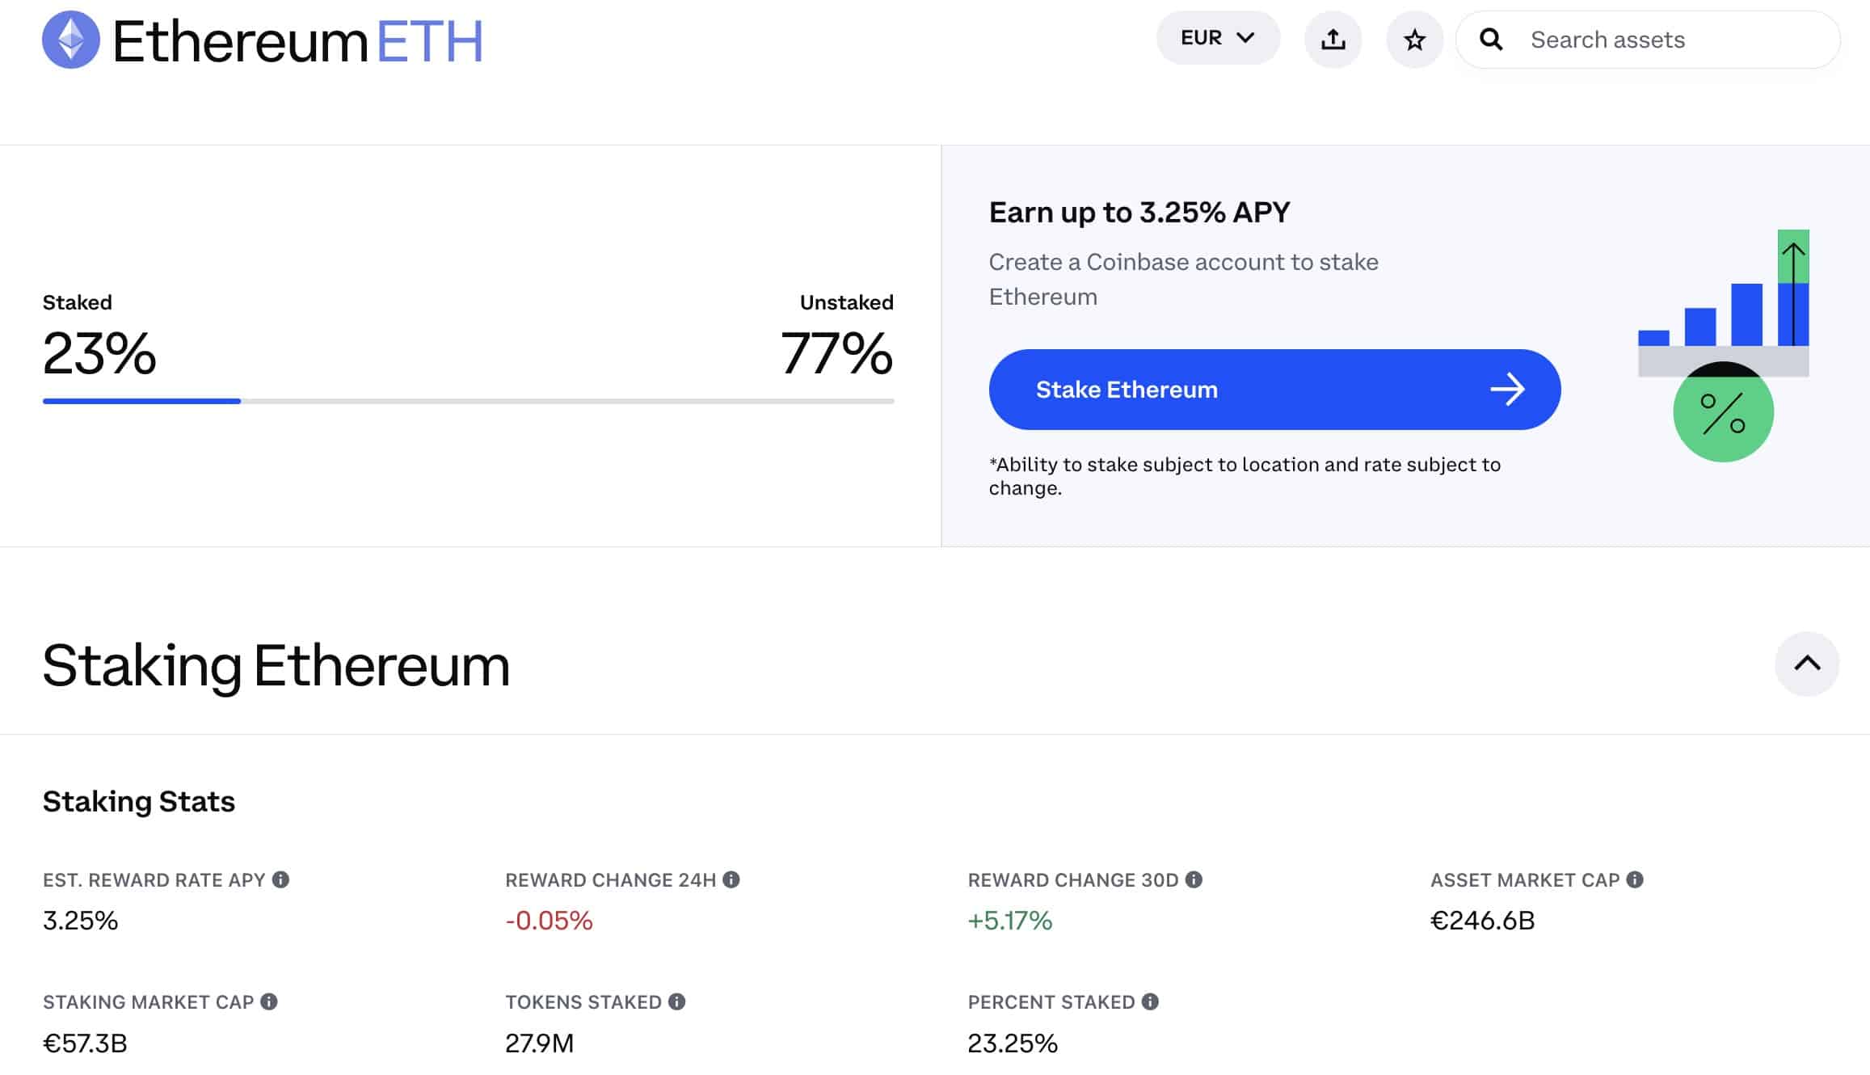Click the Stake Ethereum button
Image resolution: width=1870 pixels, height=1075 pixels.
[x=1274, y=388]
